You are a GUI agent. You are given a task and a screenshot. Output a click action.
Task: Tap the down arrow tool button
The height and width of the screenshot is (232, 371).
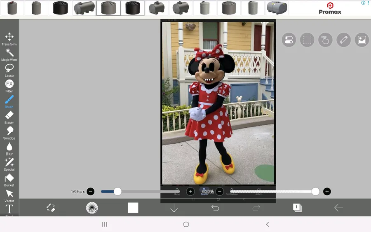pyautogui.click(x=174, y=208)
